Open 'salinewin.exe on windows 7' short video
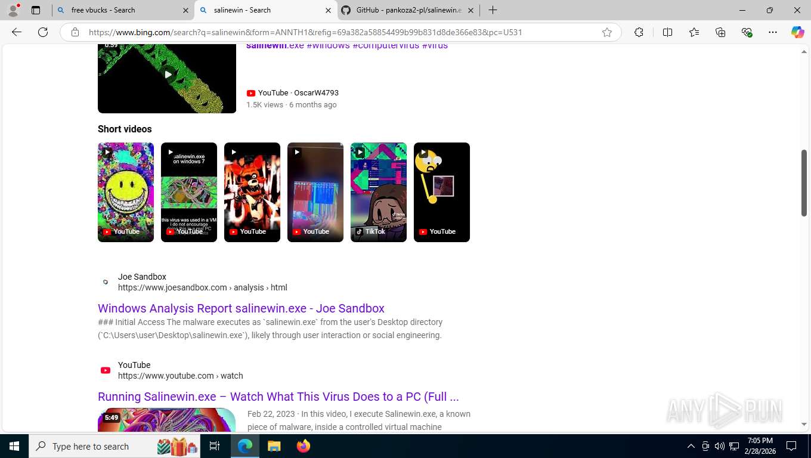811x458 pixels. pyautogui.click(x=189, y=192)
